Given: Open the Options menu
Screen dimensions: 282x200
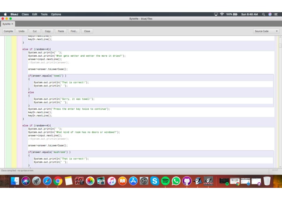Looking at the screenshot, I should coord(56,14).
